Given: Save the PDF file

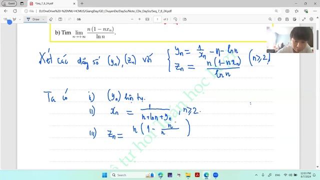Looking at the screenshot, I should (x=287, y=19).
